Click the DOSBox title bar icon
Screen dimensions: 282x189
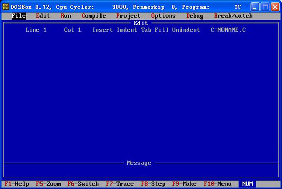(6, 7)
